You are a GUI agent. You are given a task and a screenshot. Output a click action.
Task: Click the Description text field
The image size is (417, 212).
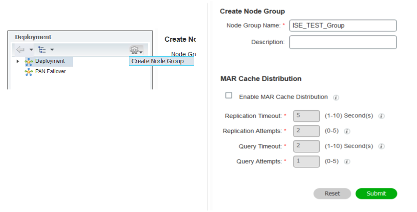click(x=342, y=42)
